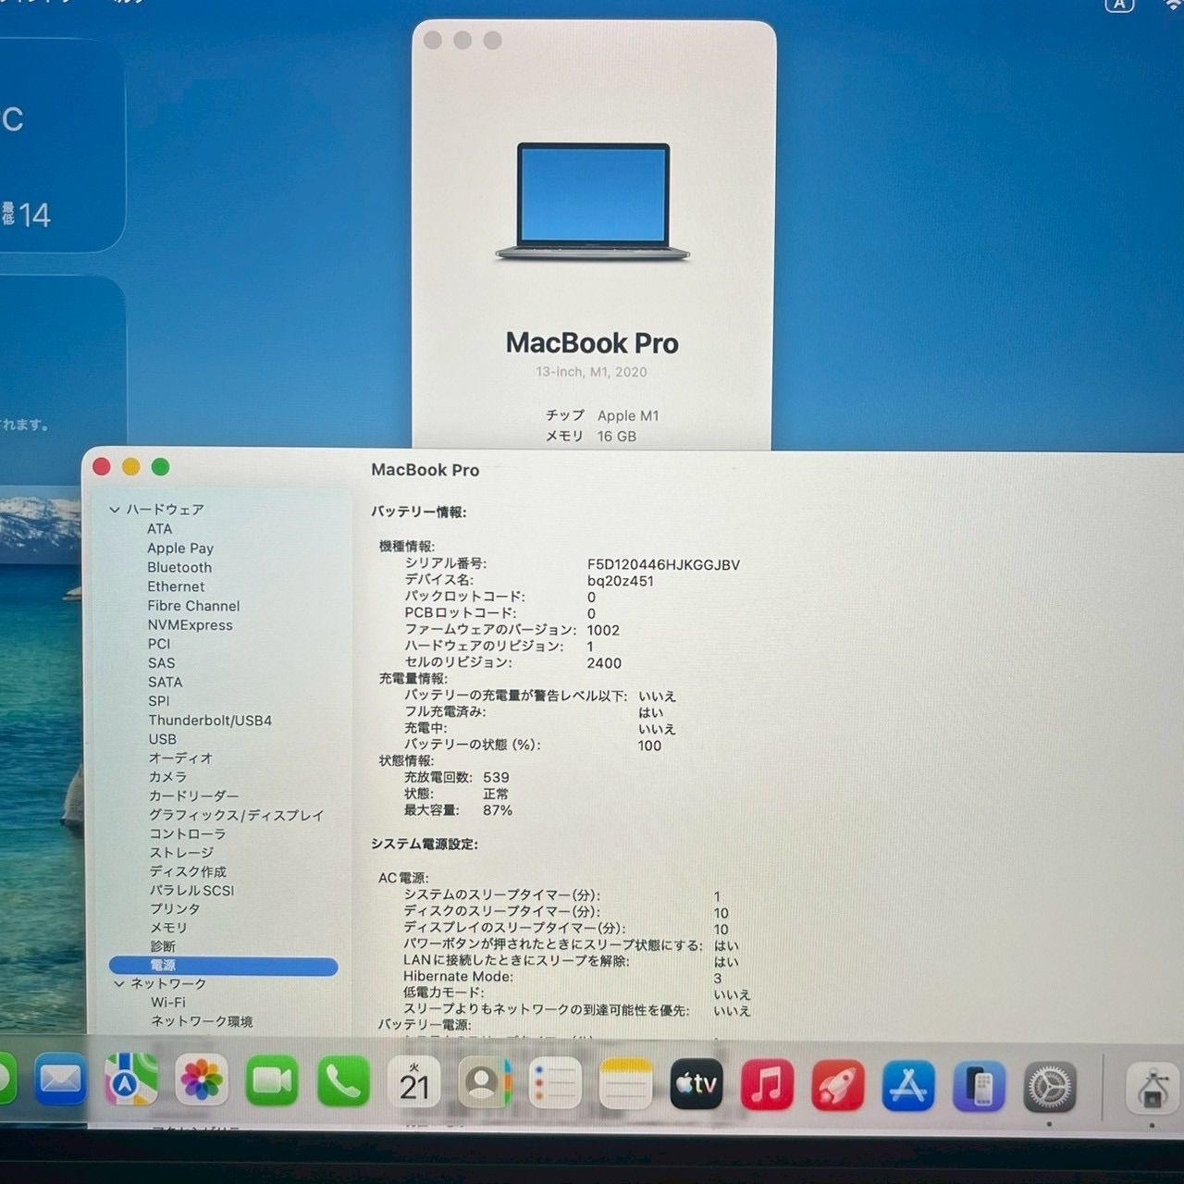This screenshot has width=1184, height=1184.
Task: Select カードリーダー in the sidebar
Action: 193,795
